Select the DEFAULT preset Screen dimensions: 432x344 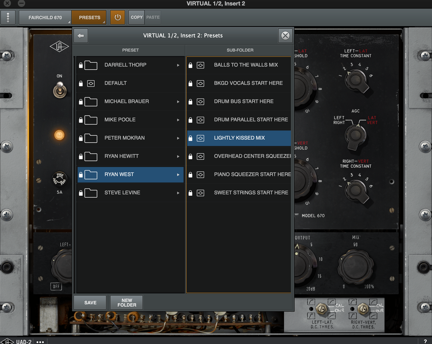pos(130,83)
